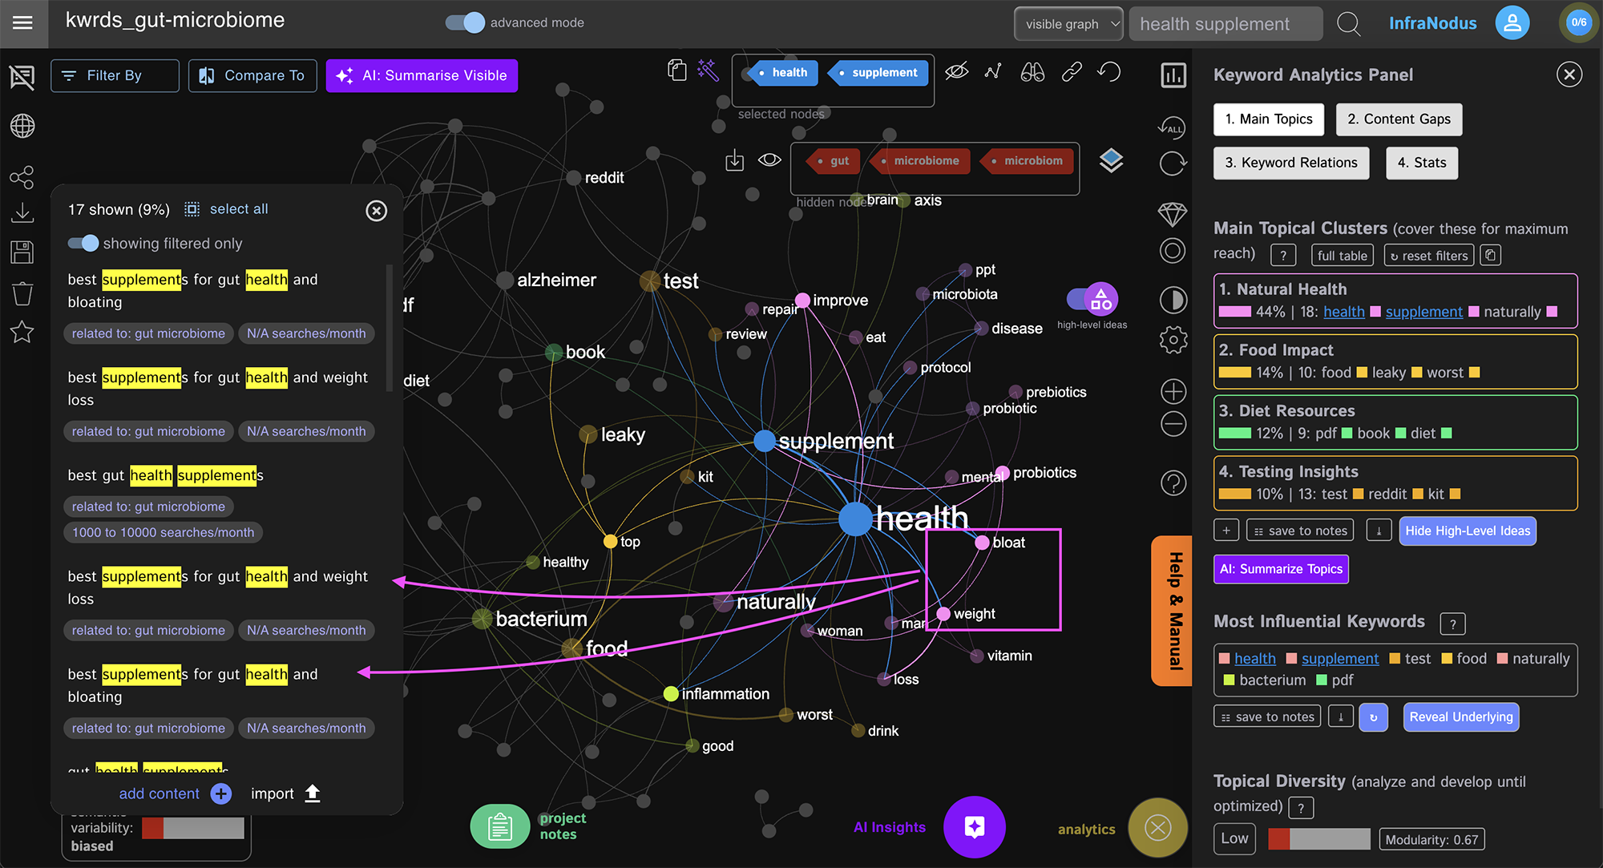Image resolution: width=1603 pixels, height=868 pixels.
Task: Zoom out with the minus circle icon
Action: (x=1173, y=423)
